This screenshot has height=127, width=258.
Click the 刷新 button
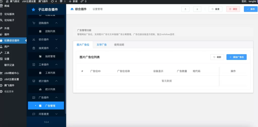(x=217, y=57)
